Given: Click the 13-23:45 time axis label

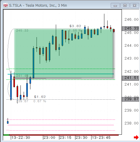Looking at the screenshot, I should click(101, 138).
